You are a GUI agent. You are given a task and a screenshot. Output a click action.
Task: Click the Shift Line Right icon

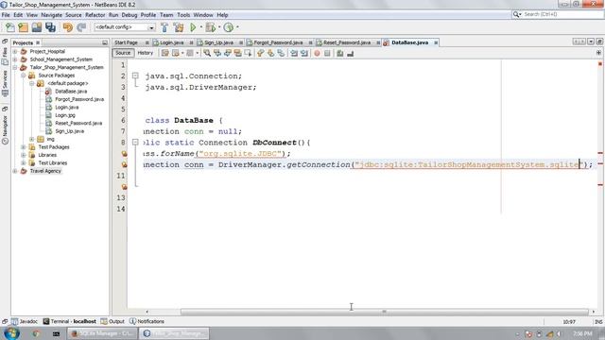pyautogui.click(x=304, y=53)
